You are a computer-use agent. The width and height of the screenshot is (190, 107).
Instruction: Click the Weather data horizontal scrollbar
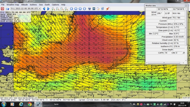(165, 63)
